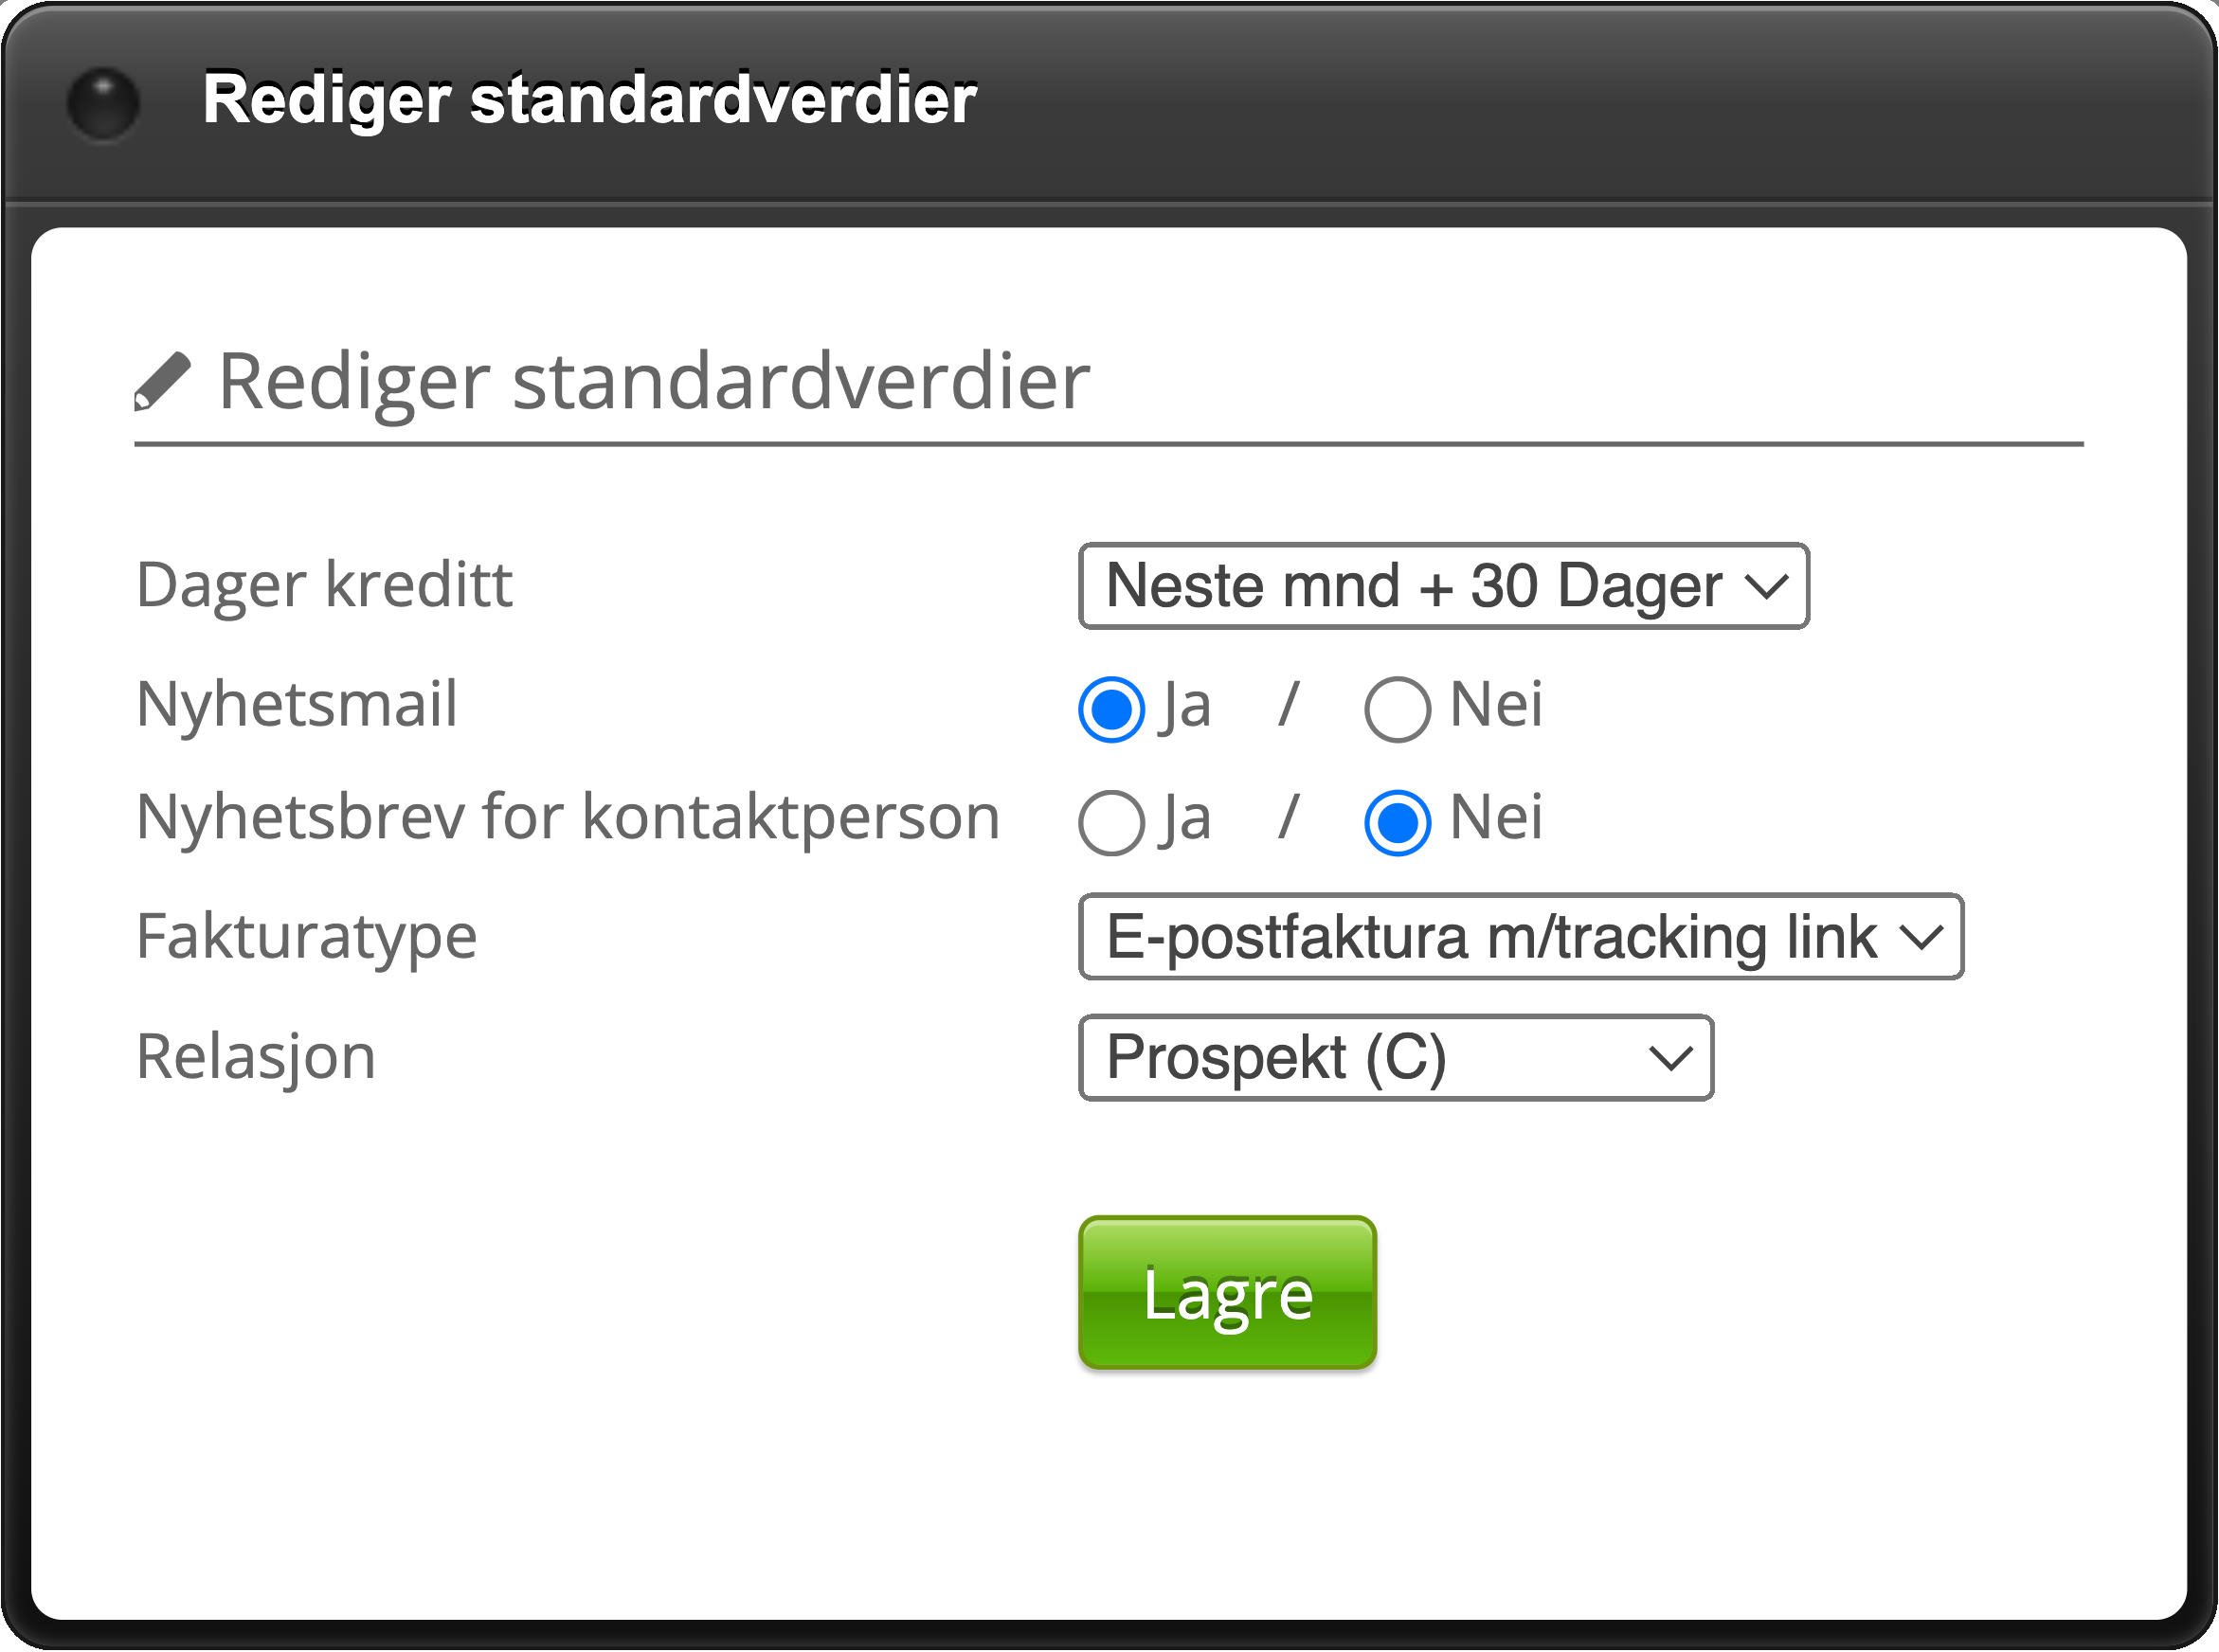
Task: Open the Dager kreditt dropdown
Action: pos(1443,586)
